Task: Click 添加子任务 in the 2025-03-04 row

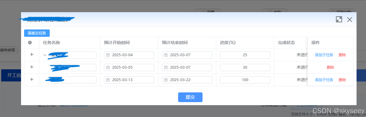Action: 324,55
